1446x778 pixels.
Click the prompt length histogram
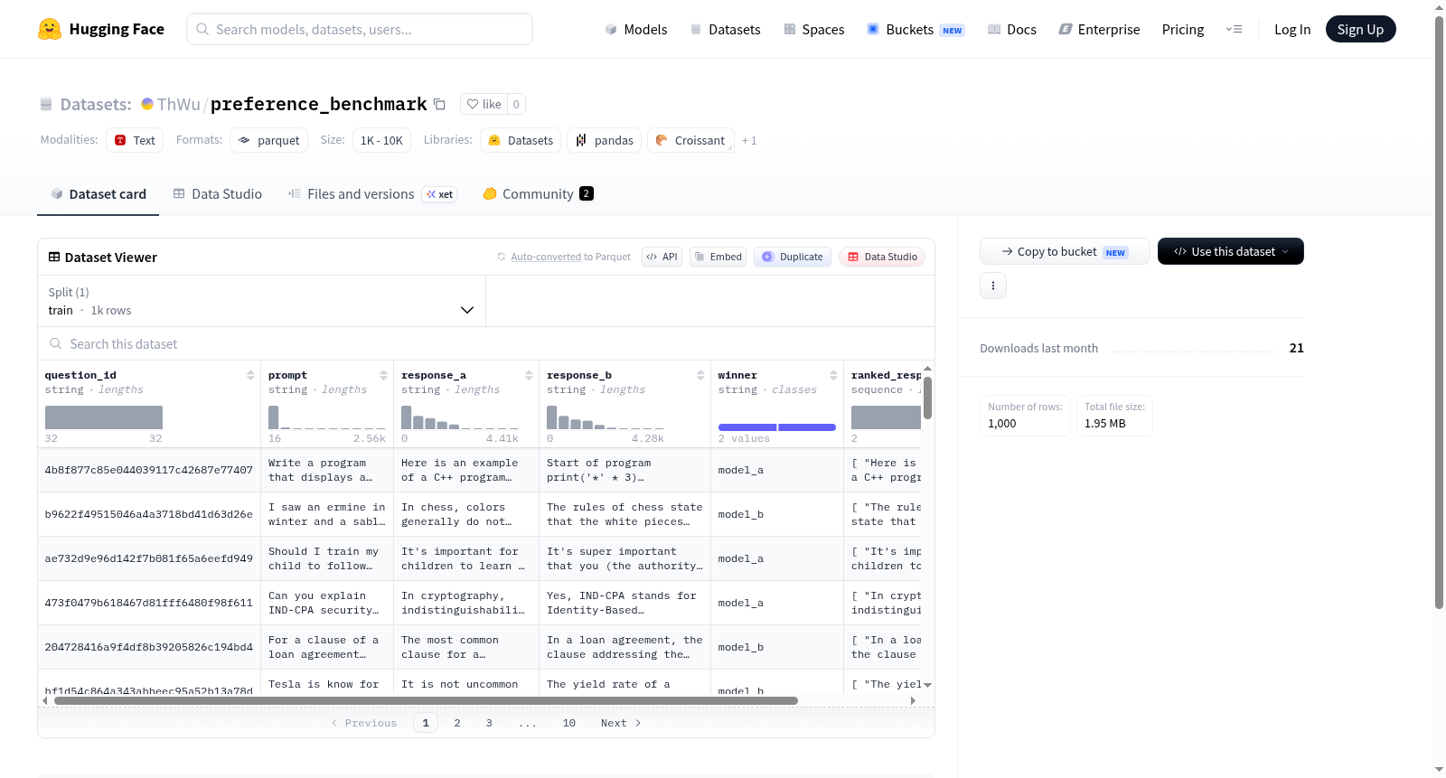[327, 417]
